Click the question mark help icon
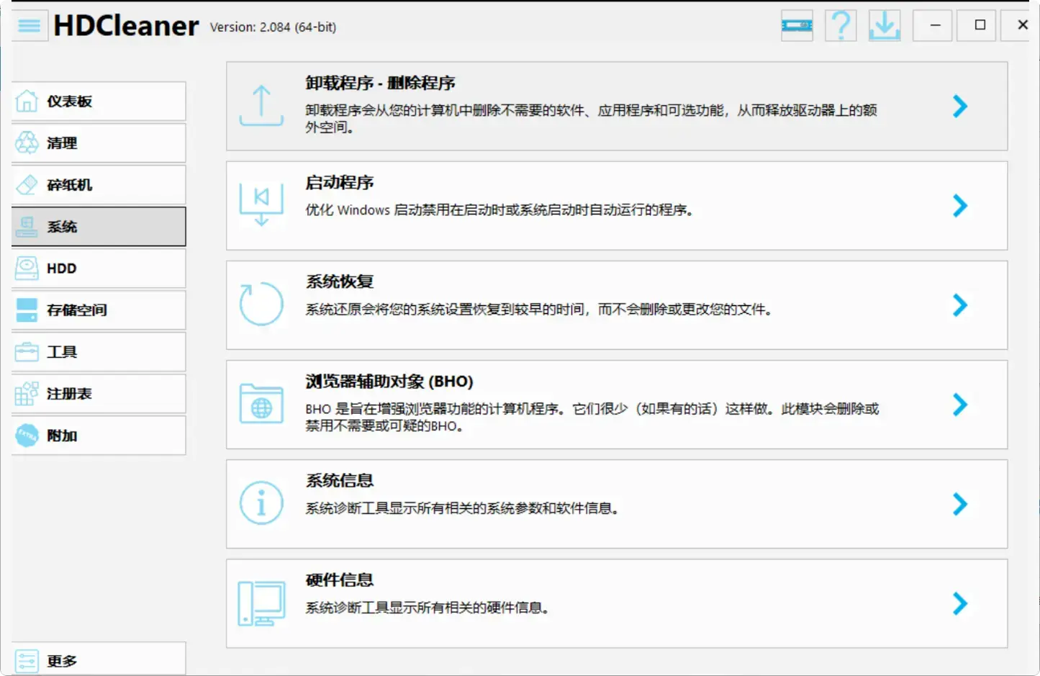The width and height of the screenshot is (1040, 676). pos(840,24)
